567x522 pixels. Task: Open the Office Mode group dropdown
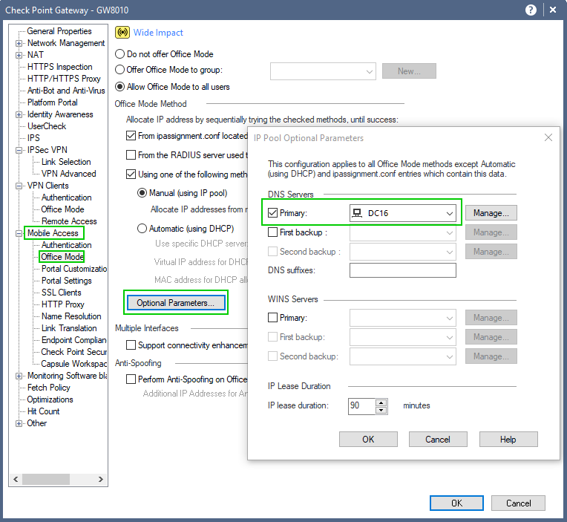323,71
